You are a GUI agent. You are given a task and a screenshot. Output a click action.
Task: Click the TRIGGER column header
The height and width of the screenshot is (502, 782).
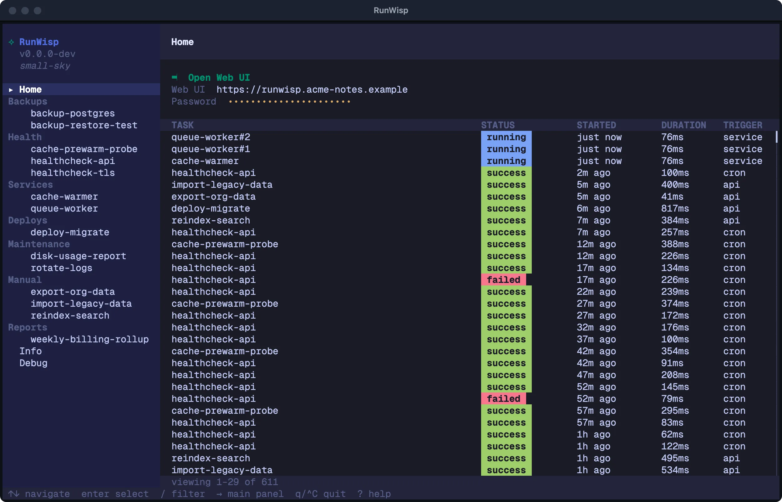[x=743, y=125]
